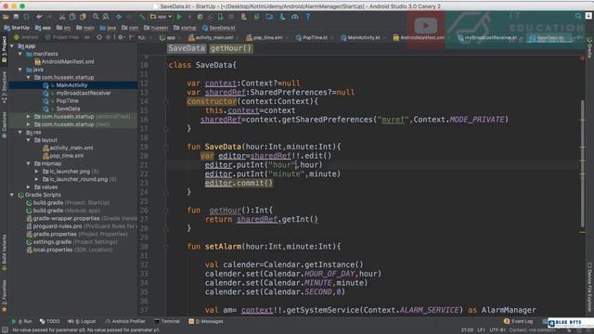The image size is (594, 334).
Task: Select local.properties in Gradle Scripts
Action: (x=53, y=250)
